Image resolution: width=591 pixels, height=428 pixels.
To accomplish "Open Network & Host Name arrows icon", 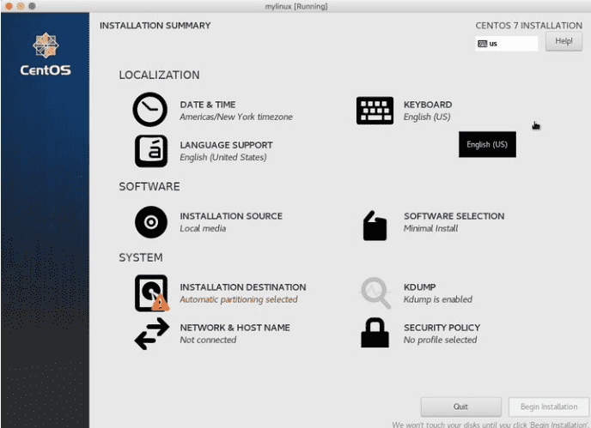I will (151, 334).
